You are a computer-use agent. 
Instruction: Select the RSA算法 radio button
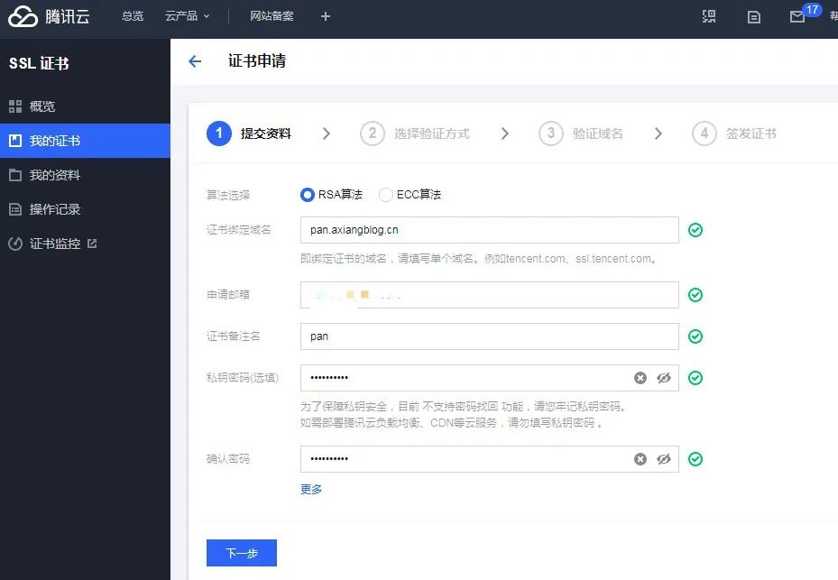tap(307, 194)
